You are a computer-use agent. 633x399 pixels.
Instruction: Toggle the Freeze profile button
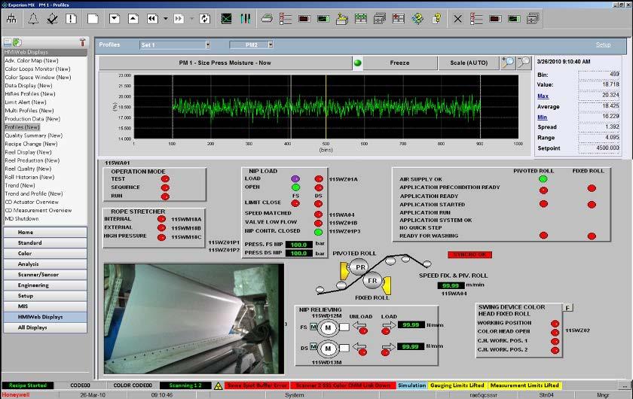pyautogui.click(x=399, y=63)
